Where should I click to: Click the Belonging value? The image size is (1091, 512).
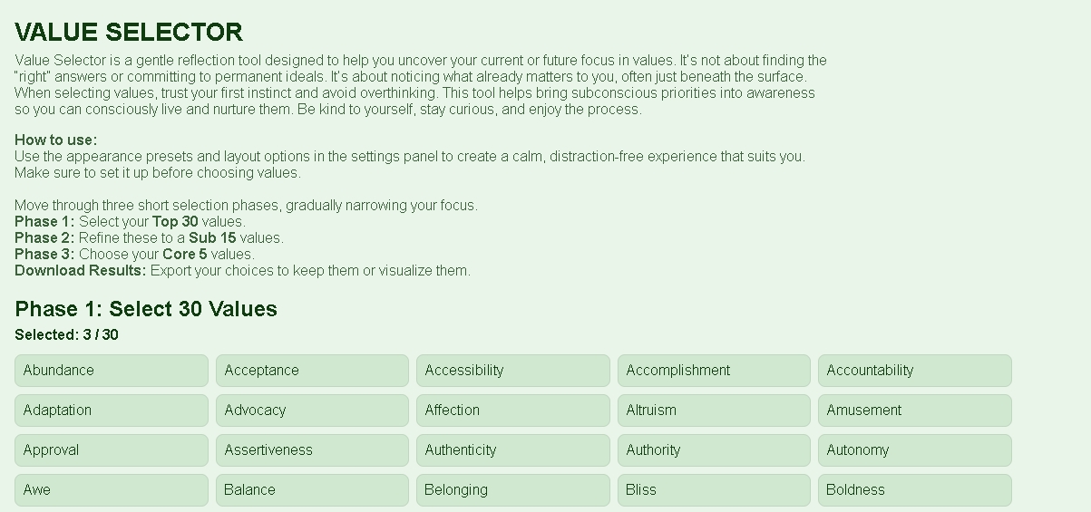[513, 490]
